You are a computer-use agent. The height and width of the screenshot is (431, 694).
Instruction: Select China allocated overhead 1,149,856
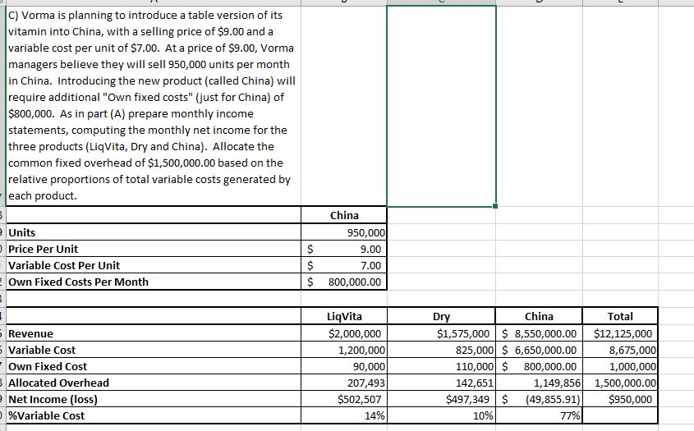point(539,383)
